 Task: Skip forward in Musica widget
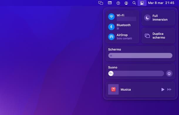coord(169,90)
